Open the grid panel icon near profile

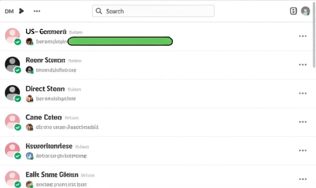coord(293,11)
